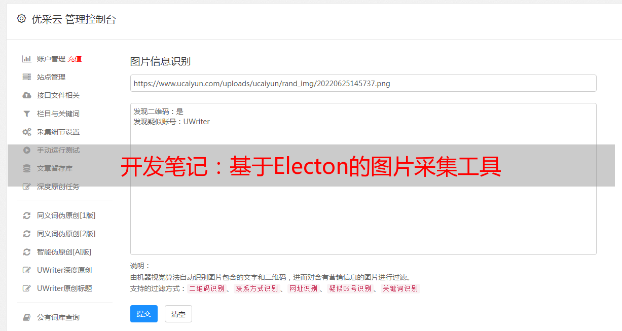The height and width of the screenshot is (331, 622).
Task: Click the gears icon for 采集细节设置
Action: 27,132
